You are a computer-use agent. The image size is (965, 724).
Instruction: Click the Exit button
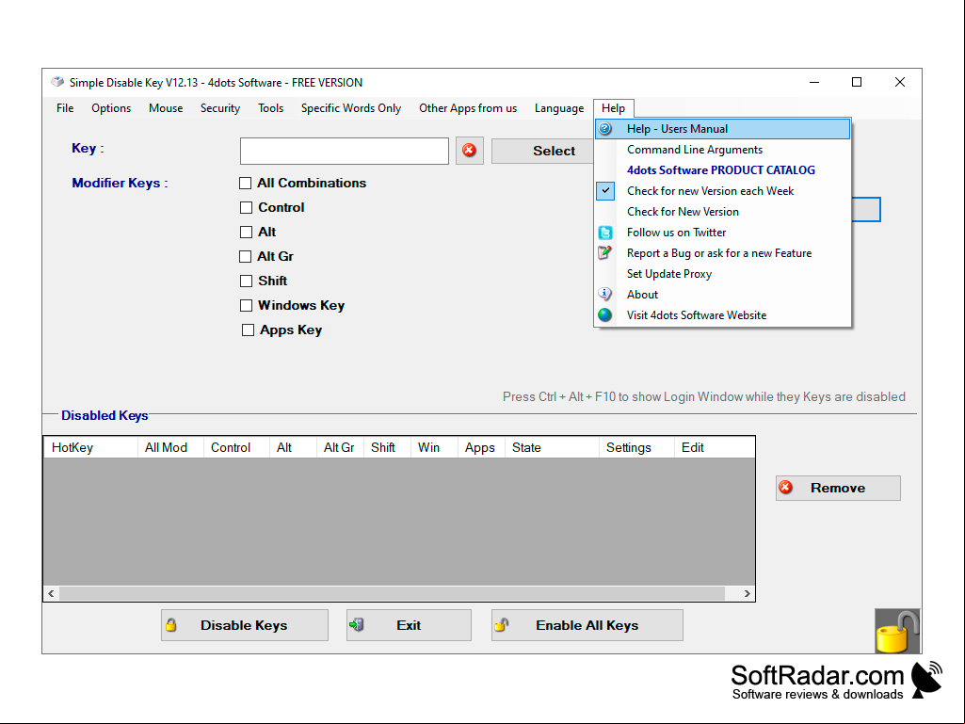click(409, 625)
